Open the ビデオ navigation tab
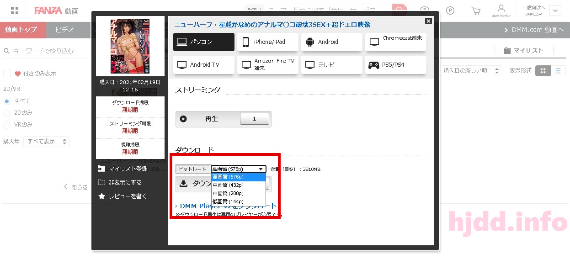Viewport: 570px width, 259px height. click(65, 30)
